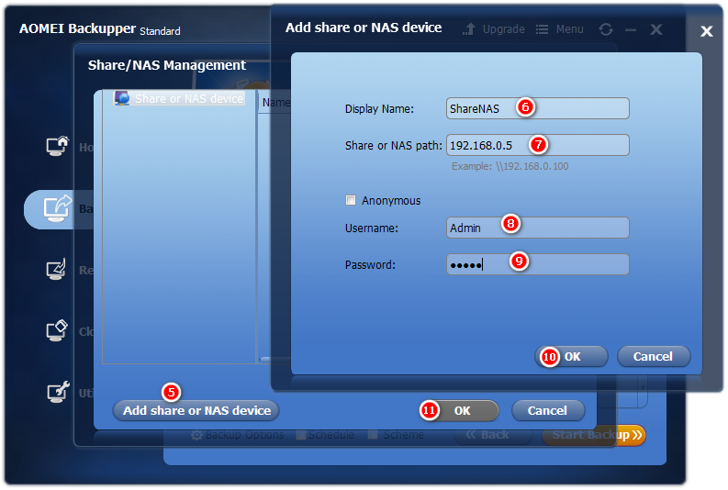The height and width of the screenshot is (490, 728).
Task: Click the Backup Options gear icon
Action: coord(196,435)
